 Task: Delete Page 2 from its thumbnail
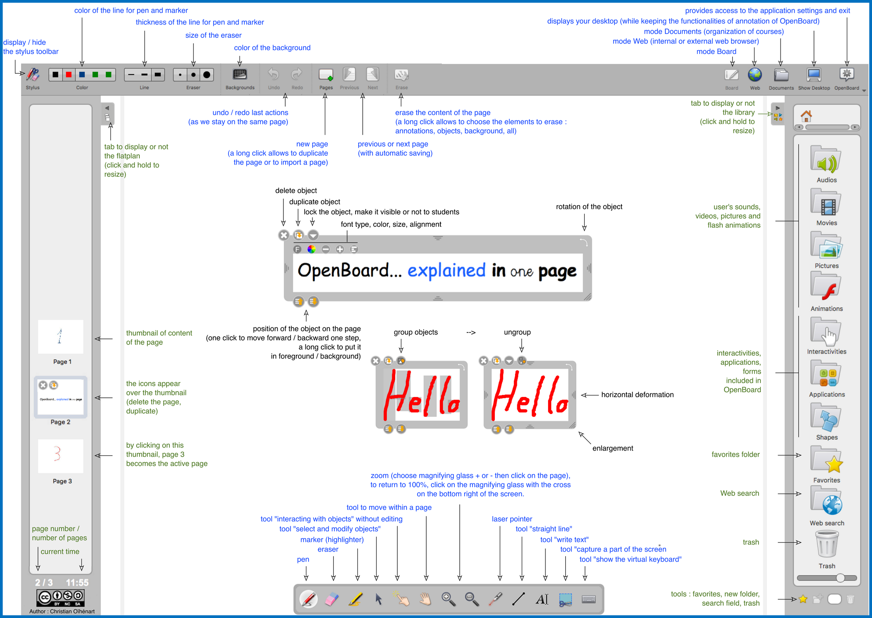coord(43,385)
